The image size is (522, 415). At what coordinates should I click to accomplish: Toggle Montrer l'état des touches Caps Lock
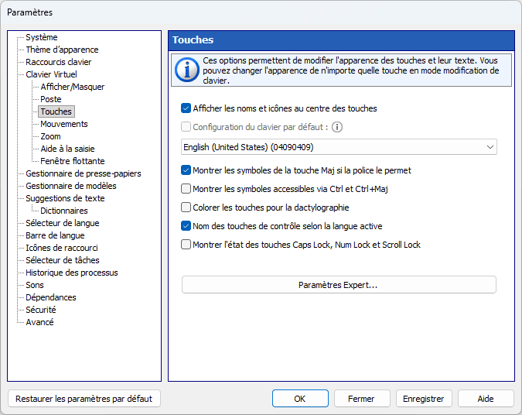pos(186,245)
